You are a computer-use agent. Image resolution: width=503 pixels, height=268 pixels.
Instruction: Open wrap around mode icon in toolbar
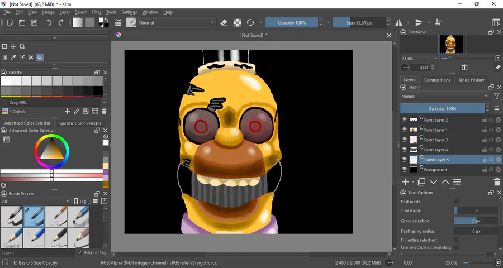(439, 22)
